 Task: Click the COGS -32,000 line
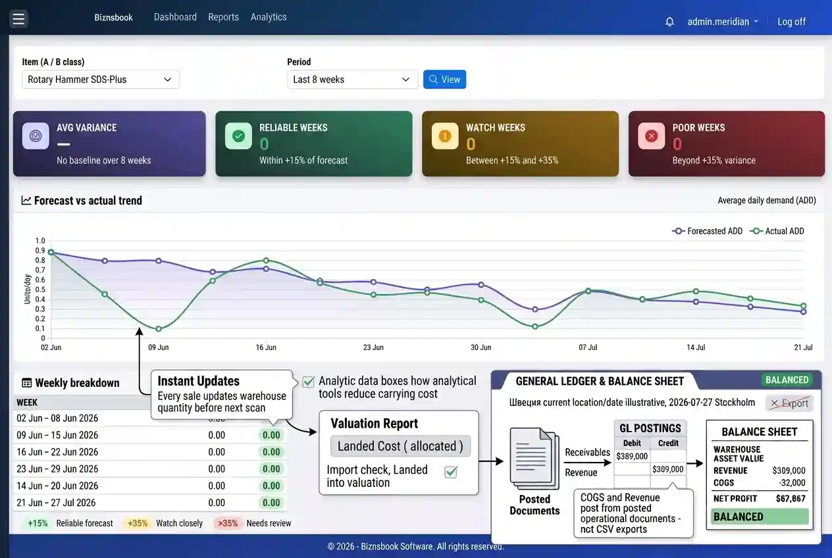[x=760, y=482]
